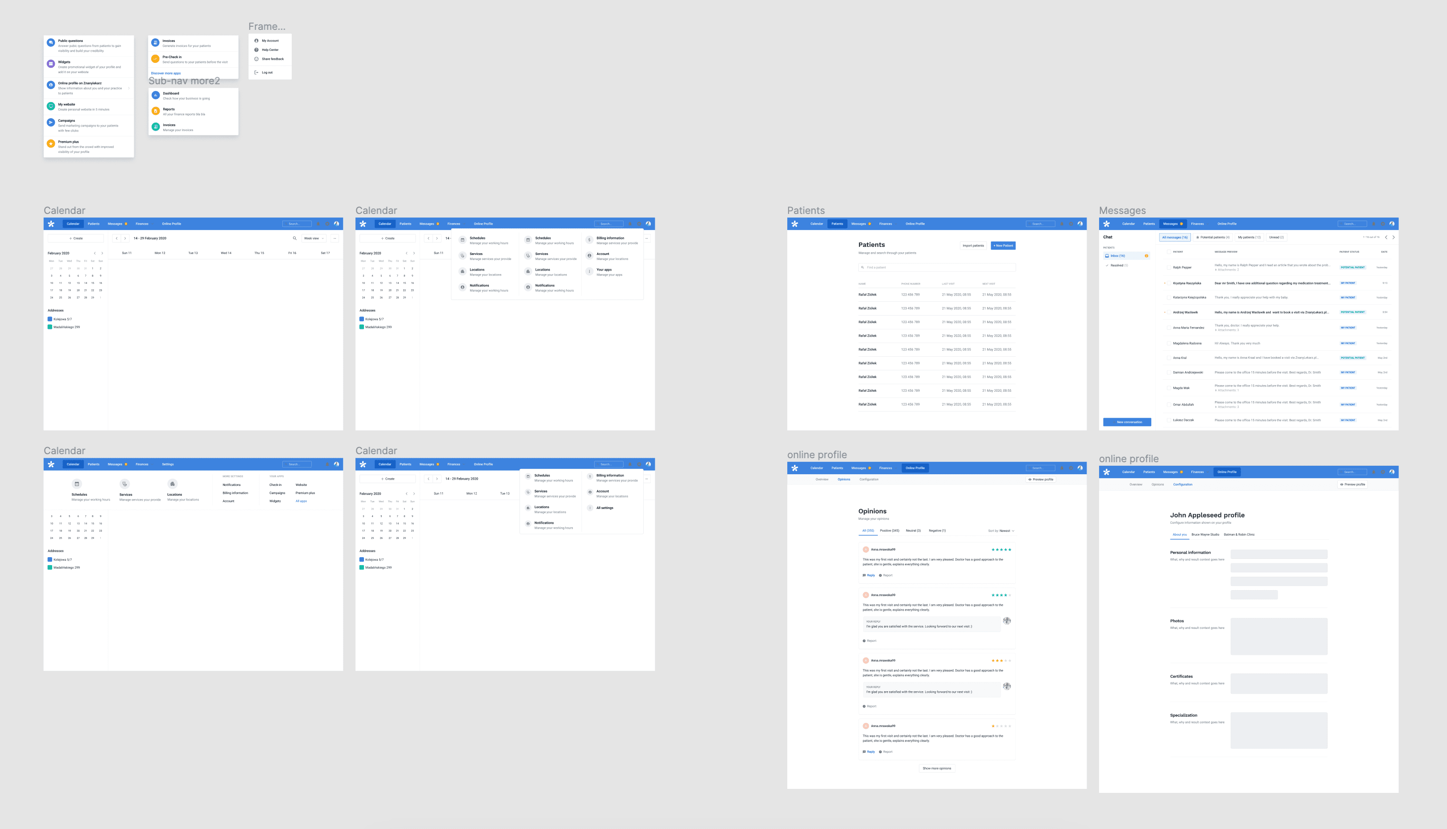Click the Premium plus star icon
Viewport: 1447px width, 829px height.
tap(51, 144)
